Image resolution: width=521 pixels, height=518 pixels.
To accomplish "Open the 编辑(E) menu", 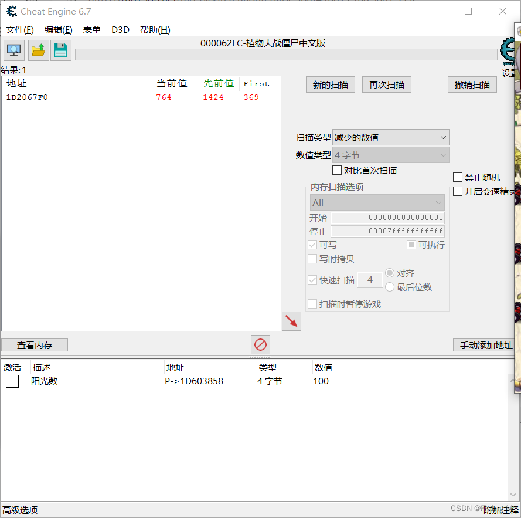I will [58, 30].
